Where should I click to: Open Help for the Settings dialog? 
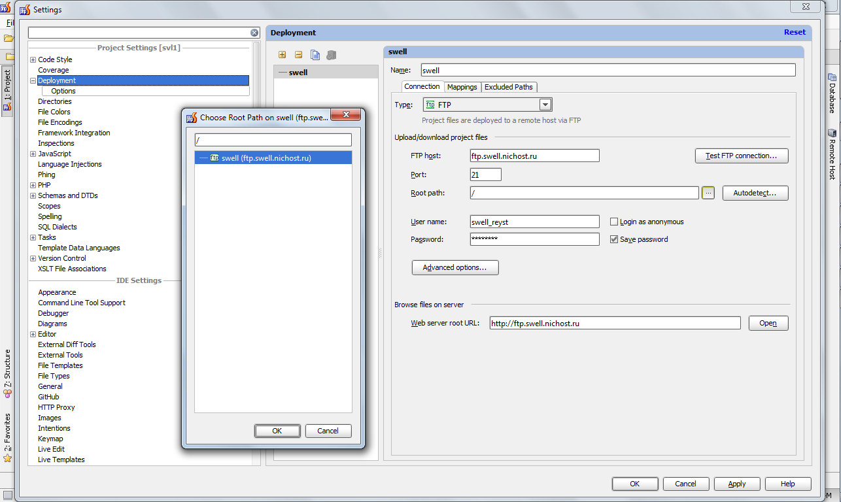coord(788,484)
